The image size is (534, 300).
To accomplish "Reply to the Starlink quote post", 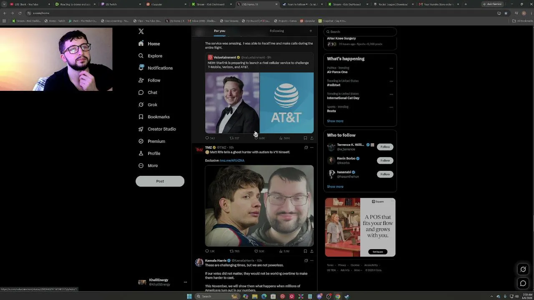I will tap(210, 138).
